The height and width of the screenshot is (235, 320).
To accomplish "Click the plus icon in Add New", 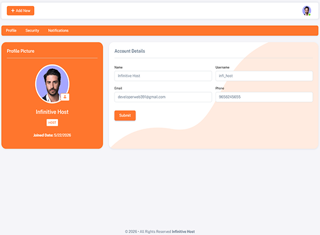I will pyautogui.click(x=13, y=11).
